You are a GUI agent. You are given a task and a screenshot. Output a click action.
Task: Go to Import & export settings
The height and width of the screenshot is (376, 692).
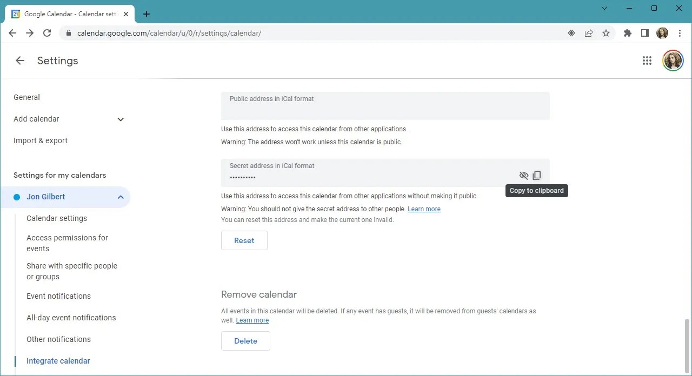click(41, 140)
